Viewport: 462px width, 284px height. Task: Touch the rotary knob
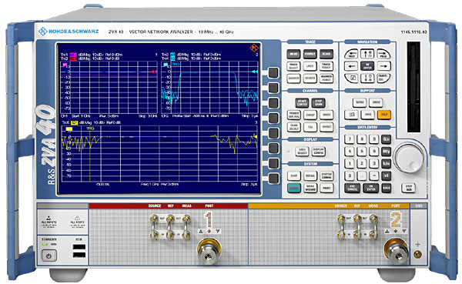408,157
